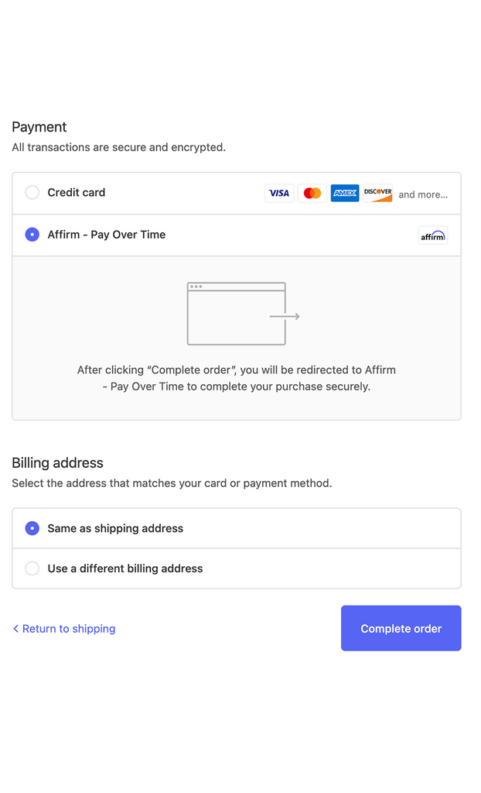Click the Billing address heading

[58, 463]
